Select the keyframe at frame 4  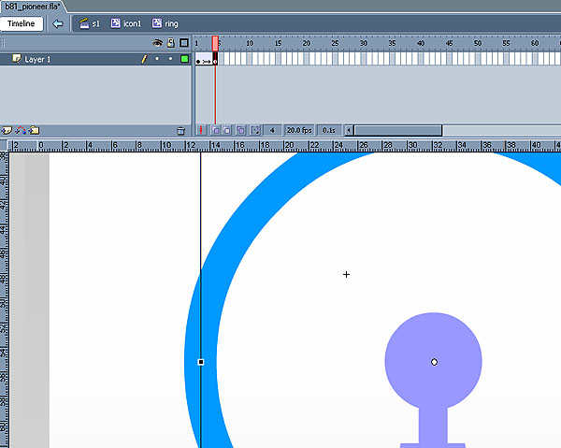point(215,61)
